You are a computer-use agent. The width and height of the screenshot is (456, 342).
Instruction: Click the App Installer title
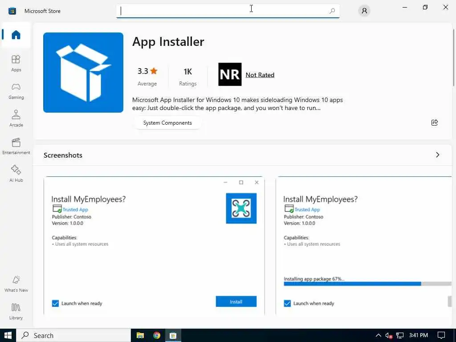click(168, 41)
